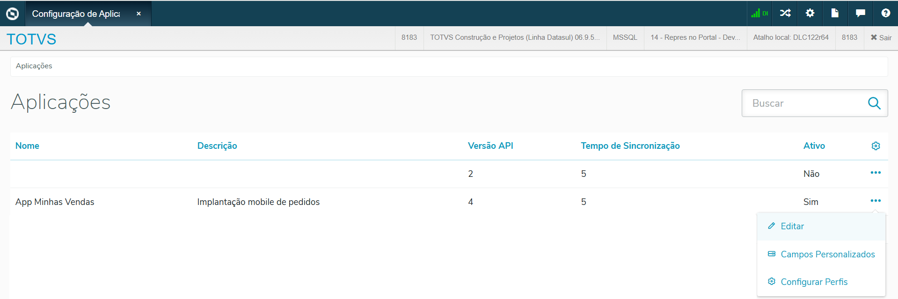Screen dimensions: 898x299
Task: Click the Não active status cell
Action: (811, 174)
